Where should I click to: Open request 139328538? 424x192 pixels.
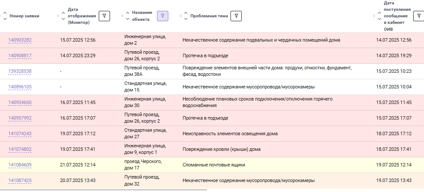tap(20, 72)
